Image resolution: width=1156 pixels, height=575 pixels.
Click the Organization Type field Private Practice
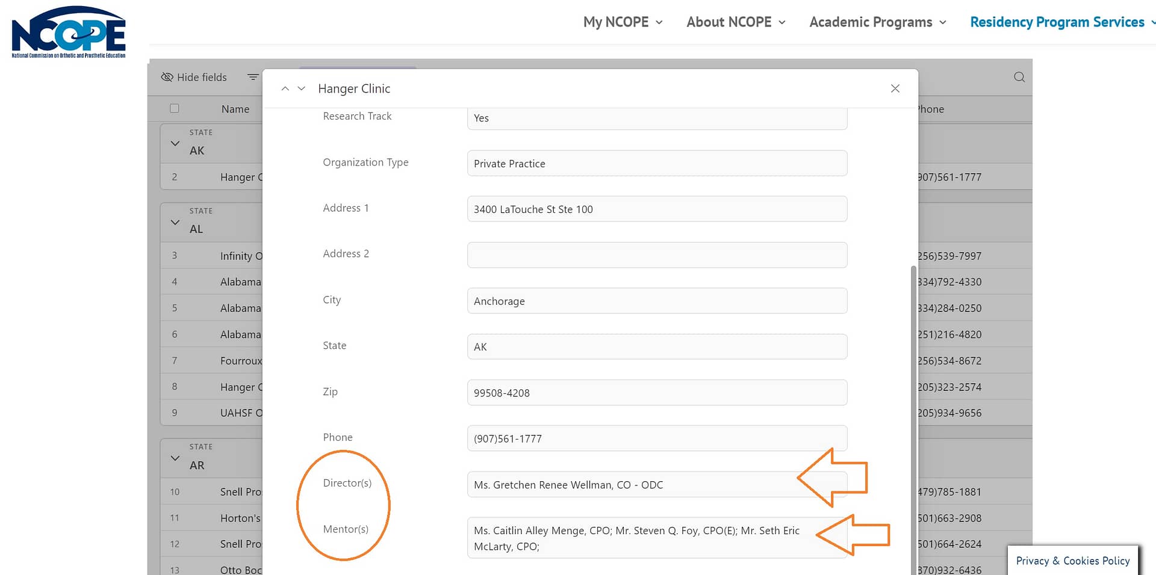click(657, 164)
